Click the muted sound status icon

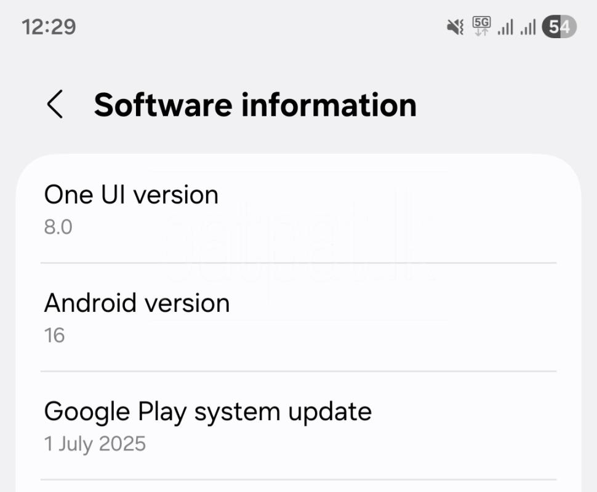(455, 27)
